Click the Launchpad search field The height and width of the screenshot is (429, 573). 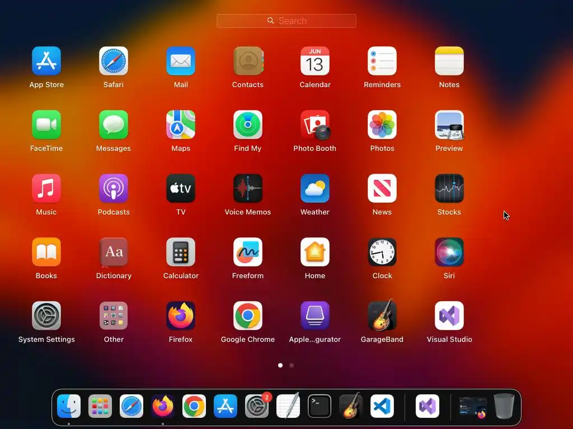pos(286,21)
